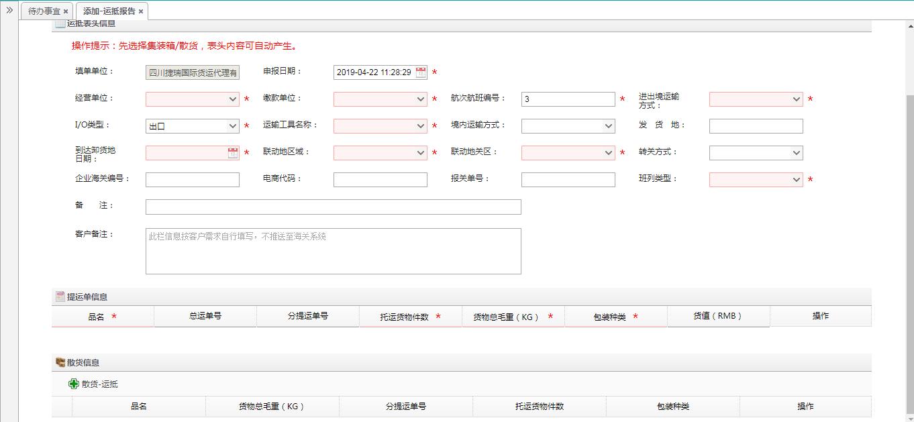Open the 经营单位 dropdown
The height and width of the screenshot is (422, 914).
pyautogui.click(x=233, y=99)
